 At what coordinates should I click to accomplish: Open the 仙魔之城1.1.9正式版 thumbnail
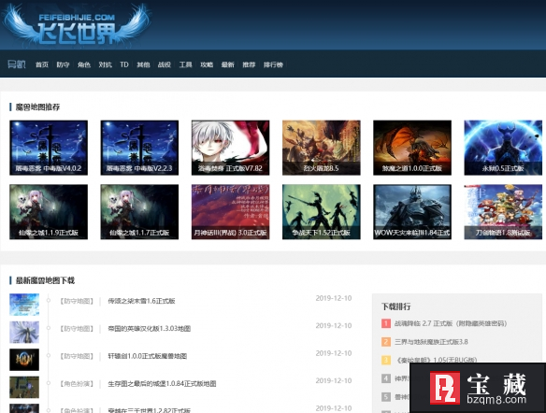[x=49, y=212]
